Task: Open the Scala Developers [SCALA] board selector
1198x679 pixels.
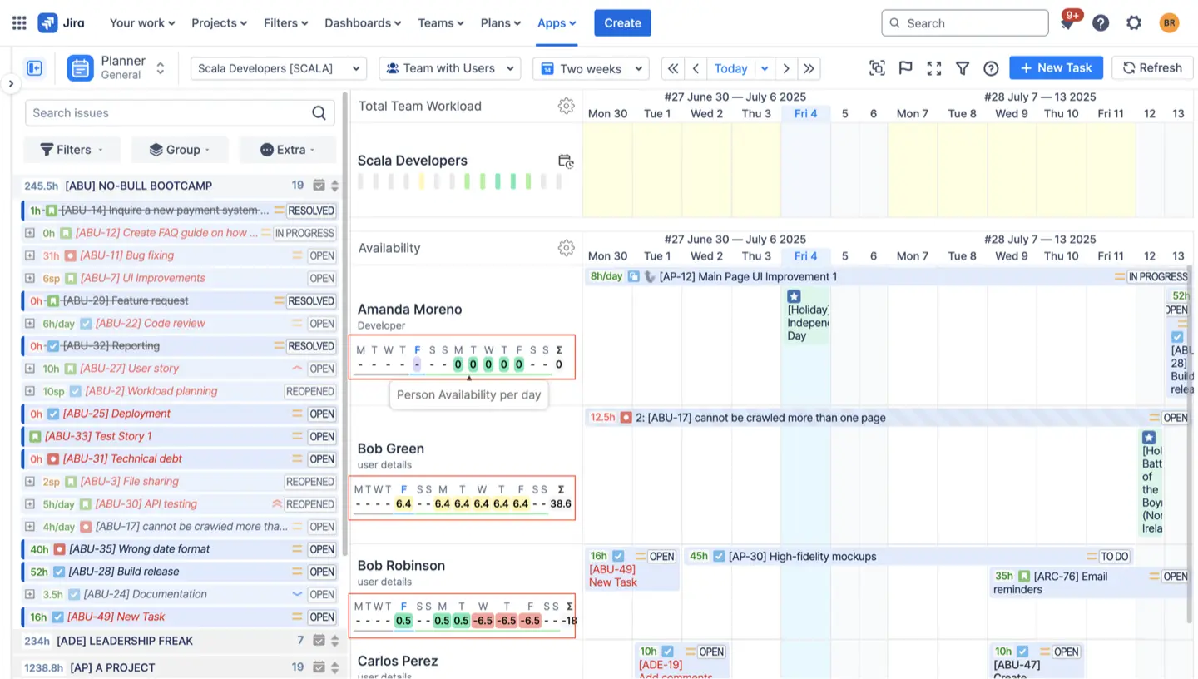Action: 278,68
